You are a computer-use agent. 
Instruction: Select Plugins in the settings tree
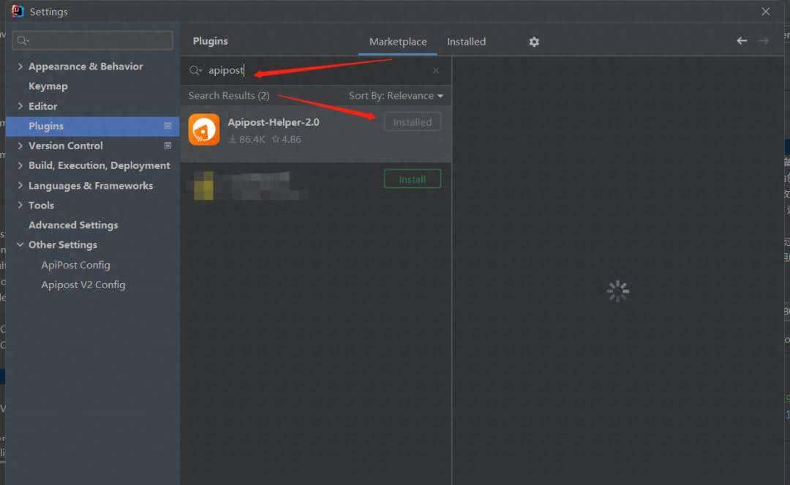[93, 126]
